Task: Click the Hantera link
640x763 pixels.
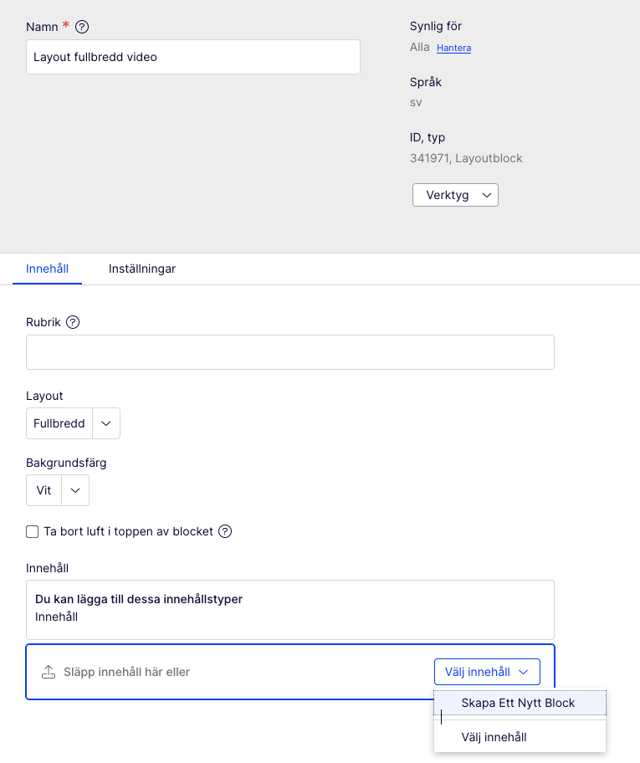Action: pos(453,48)
